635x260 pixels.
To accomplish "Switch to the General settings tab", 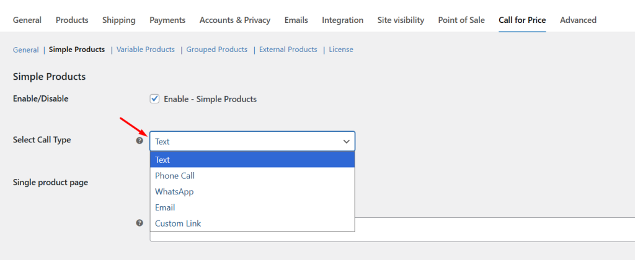I will click(27, 20).
